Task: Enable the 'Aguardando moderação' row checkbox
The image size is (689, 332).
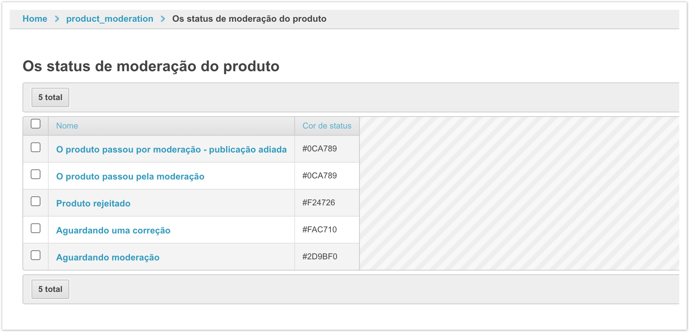Action: pyautogui.click(x=36, y=256)
